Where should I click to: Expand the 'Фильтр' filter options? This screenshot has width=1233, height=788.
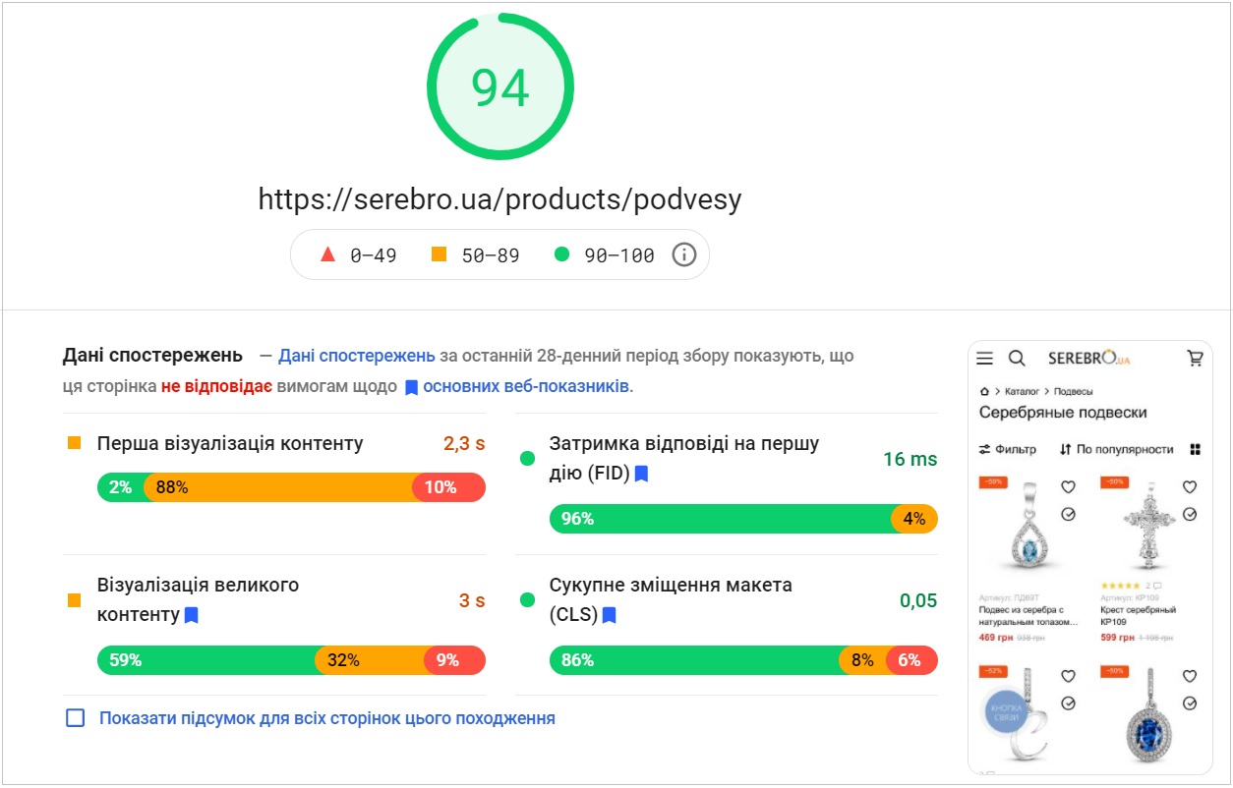1007,449
